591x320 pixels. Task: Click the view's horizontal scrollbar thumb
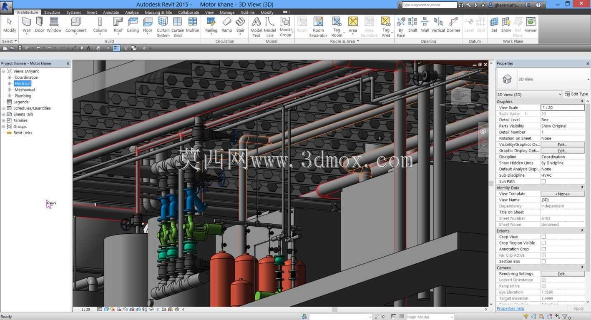pos(334,309)
